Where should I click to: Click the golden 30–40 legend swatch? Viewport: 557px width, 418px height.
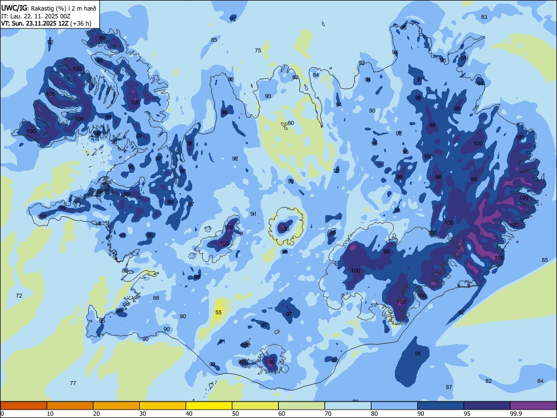(x=163, y=406)
